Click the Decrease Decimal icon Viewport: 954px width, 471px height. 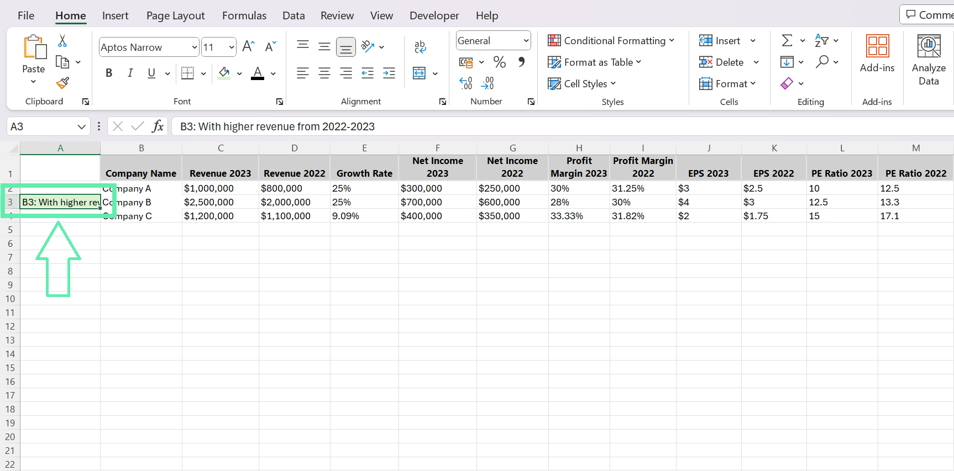[488, 83]
